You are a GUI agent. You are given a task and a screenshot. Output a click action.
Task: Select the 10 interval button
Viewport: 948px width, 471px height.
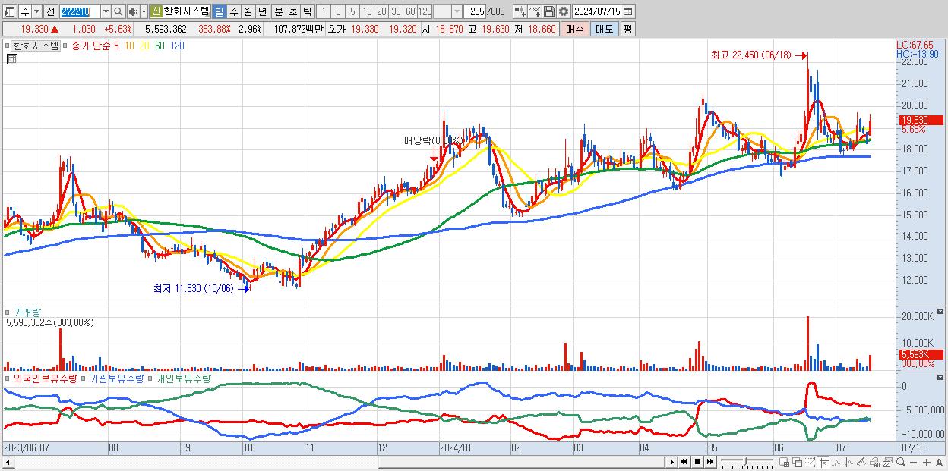click(x=367, y=11)
